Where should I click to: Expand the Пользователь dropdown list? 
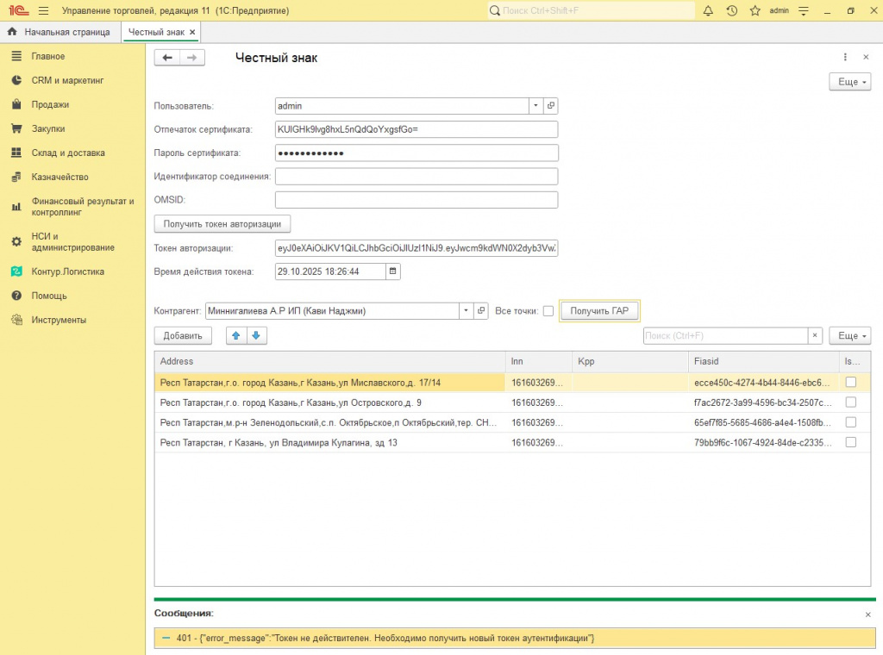tap(535, 106)
